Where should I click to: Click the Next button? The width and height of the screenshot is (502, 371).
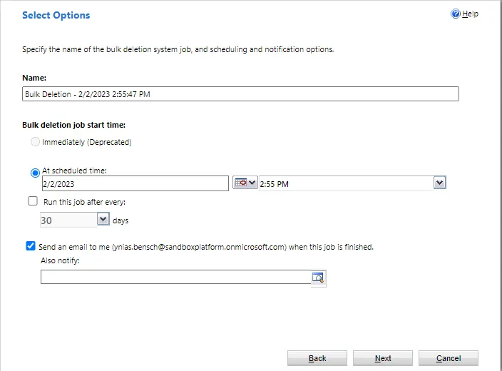pyautogui.click(x=383, y=358)
